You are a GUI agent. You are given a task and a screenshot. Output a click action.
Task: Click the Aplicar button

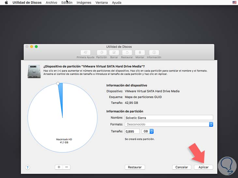[x=203, y=167]
